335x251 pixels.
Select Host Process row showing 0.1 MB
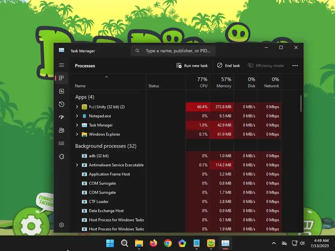[x=175, y=220]
